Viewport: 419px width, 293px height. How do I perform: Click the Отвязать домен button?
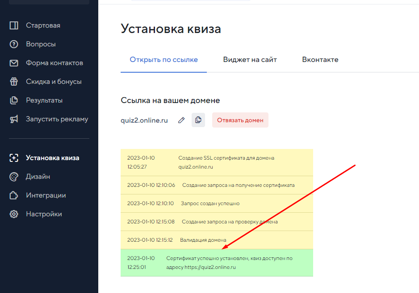point(240,120)
